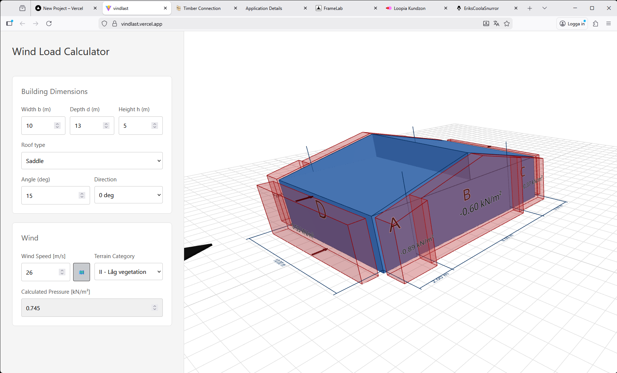Viewport: 617px width, 373px height.
Task: Open the extensions puzzle icon
Action: click(596, 23)
